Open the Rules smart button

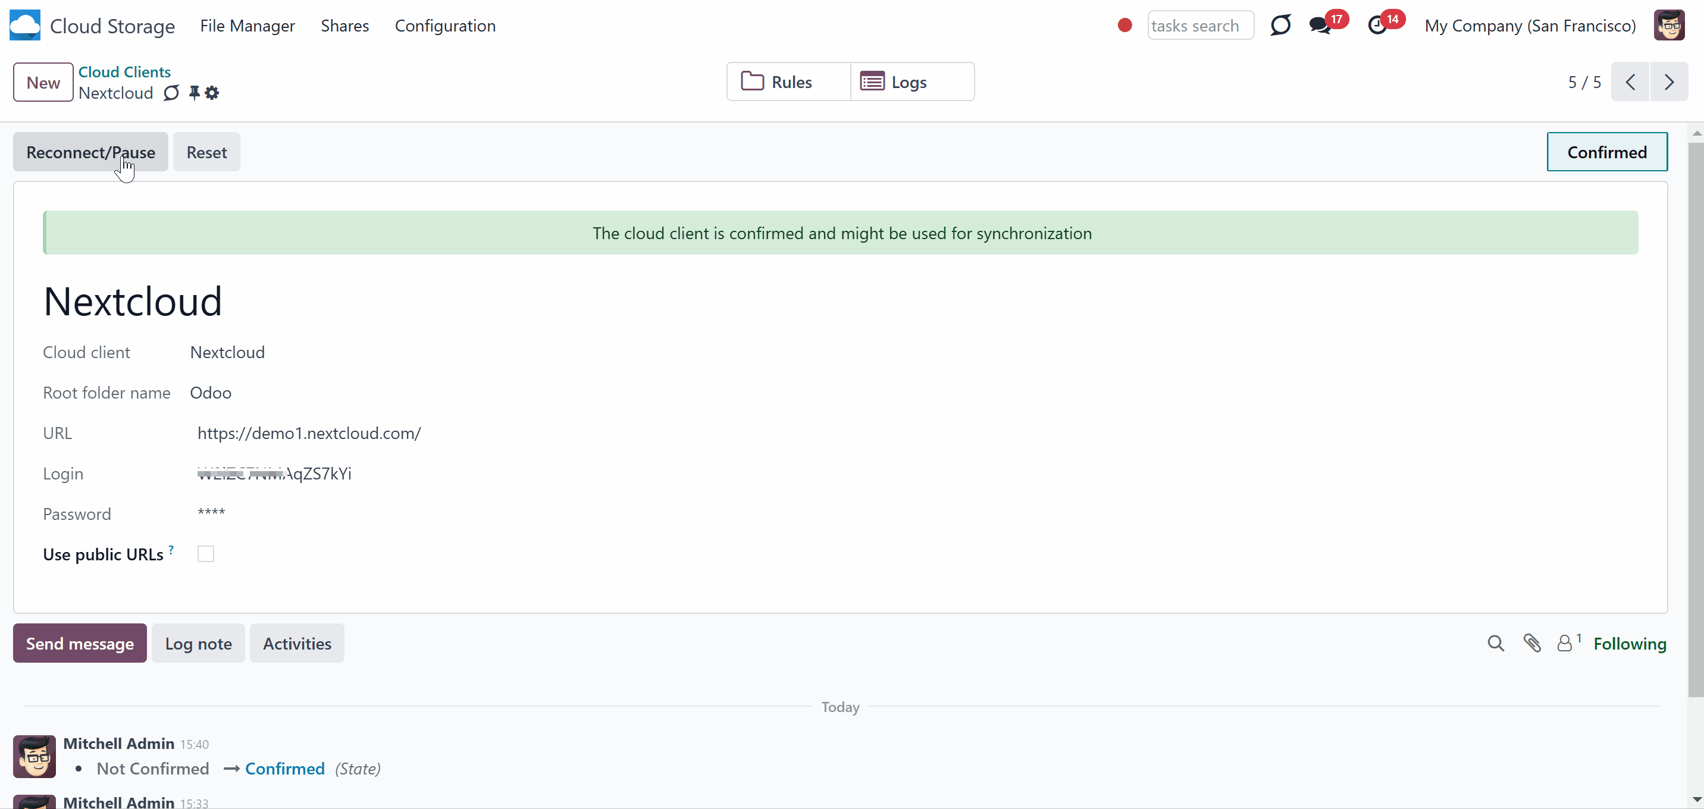788,81
